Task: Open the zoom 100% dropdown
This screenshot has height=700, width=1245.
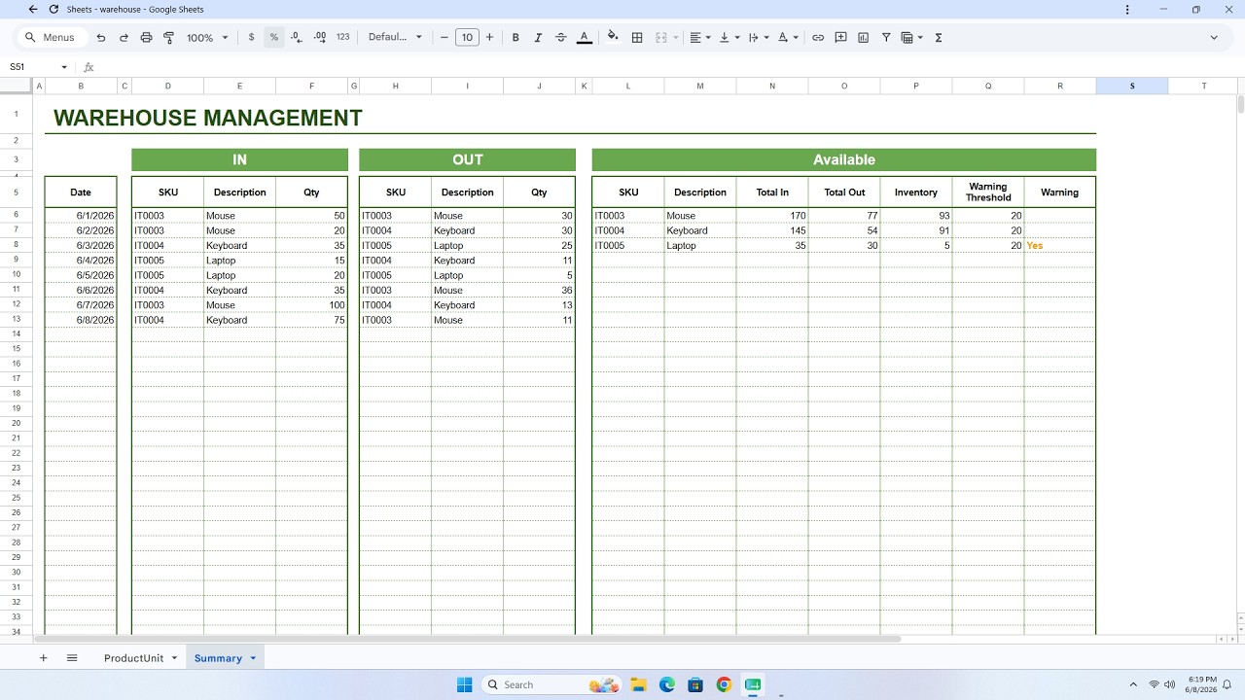Action: (x=207, y=38)
